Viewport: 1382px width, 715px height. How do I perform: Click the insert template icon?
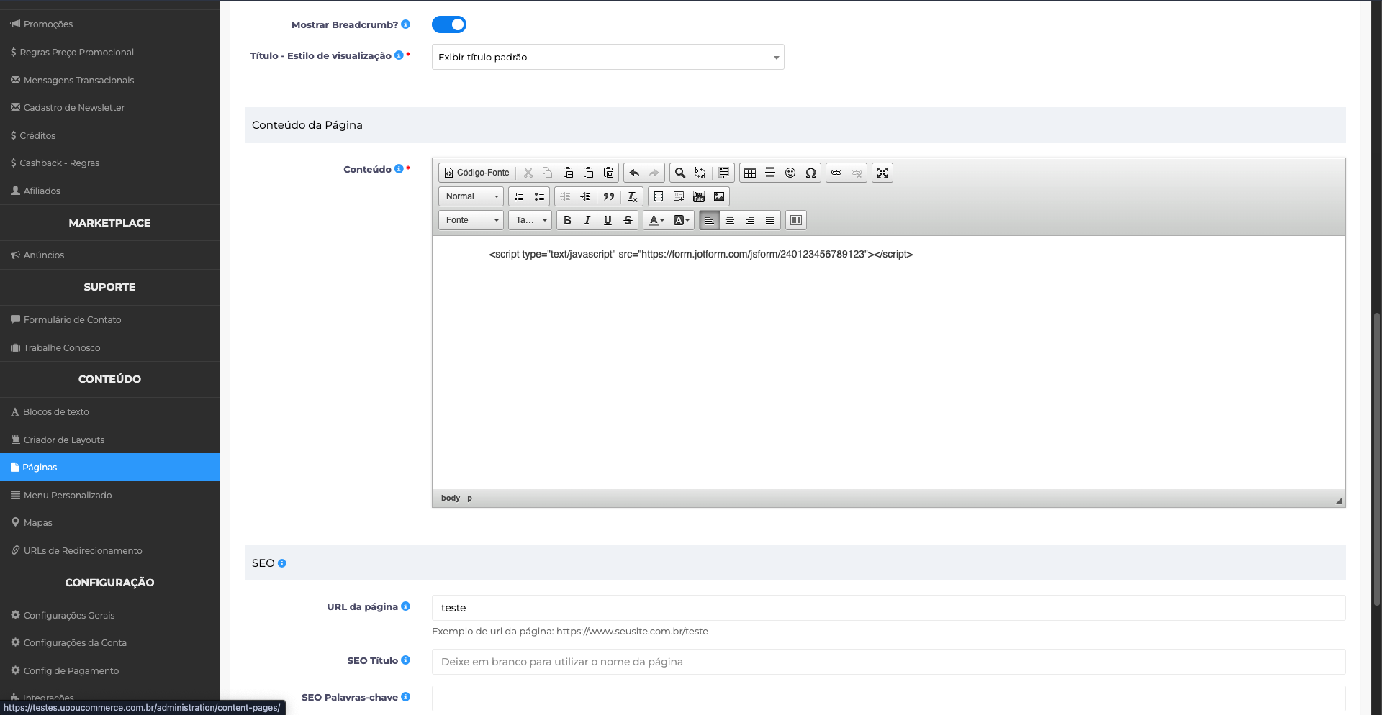[x=679, y=196]
